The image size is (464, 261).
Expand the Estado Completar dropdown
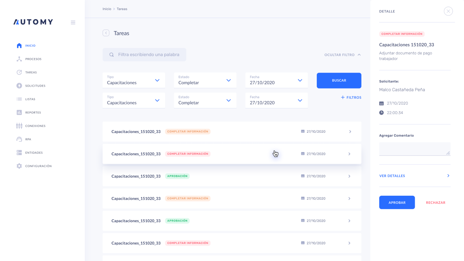pos(205,80)
